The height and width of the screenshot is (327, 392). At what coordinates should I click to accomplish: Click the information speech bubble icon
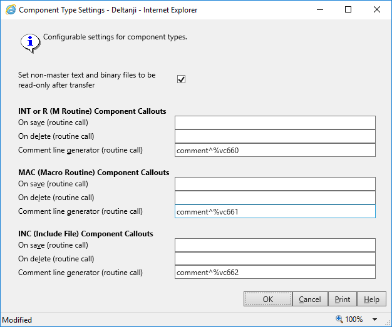click(x=29, y=42)
